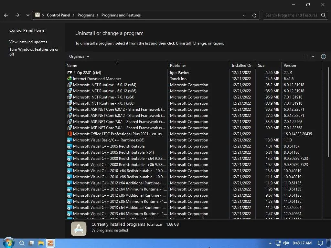Image resolution: width=331 pixels, height=248 pixels.
Task: Select Visual C++ 2012 x64 Additional Runtime row
Action: tap(194, 183)
